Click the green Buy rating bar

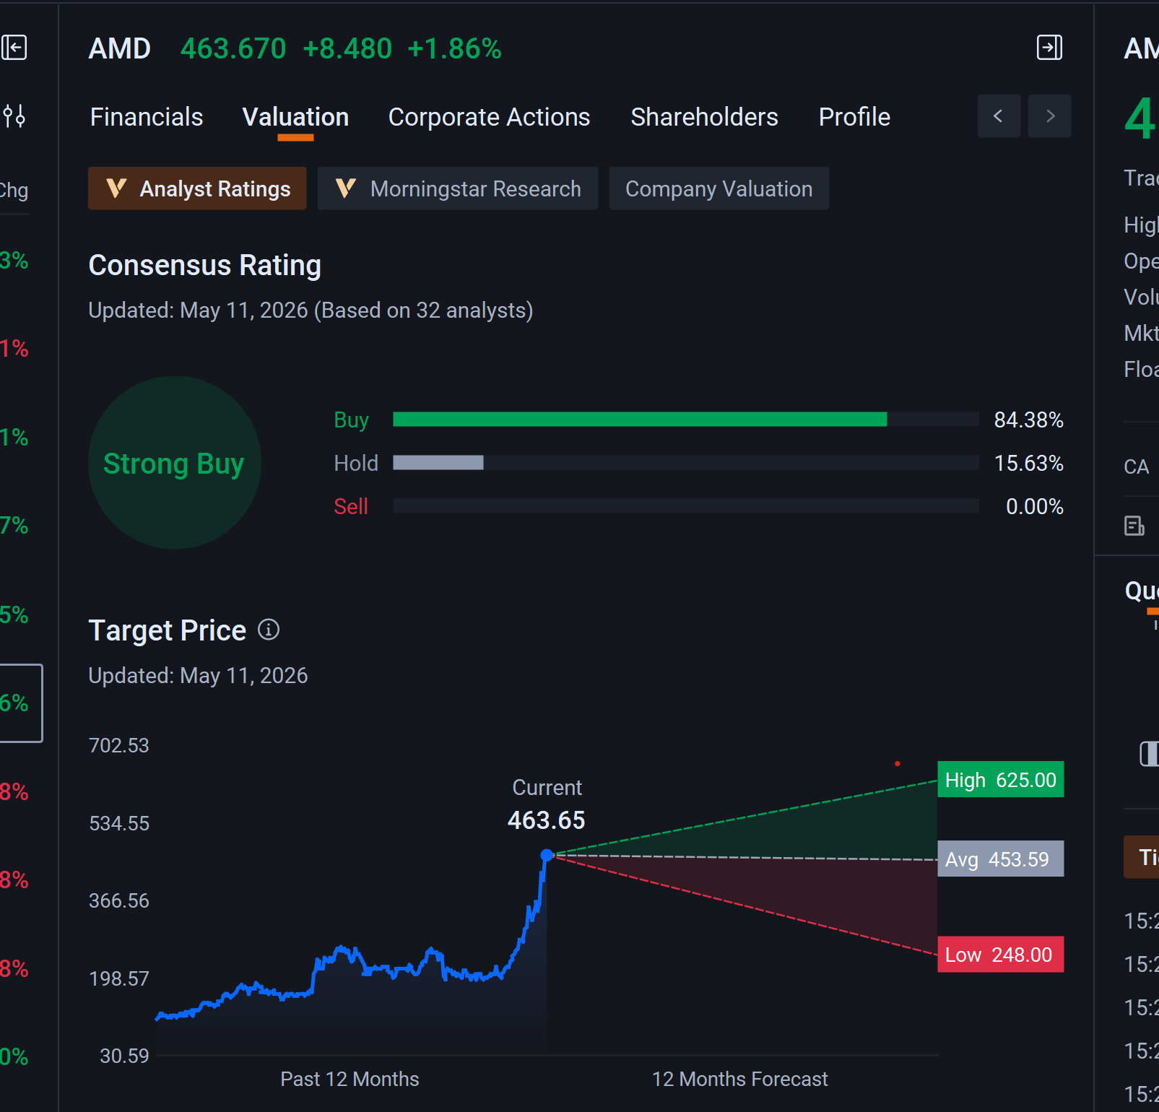point(640,420)
